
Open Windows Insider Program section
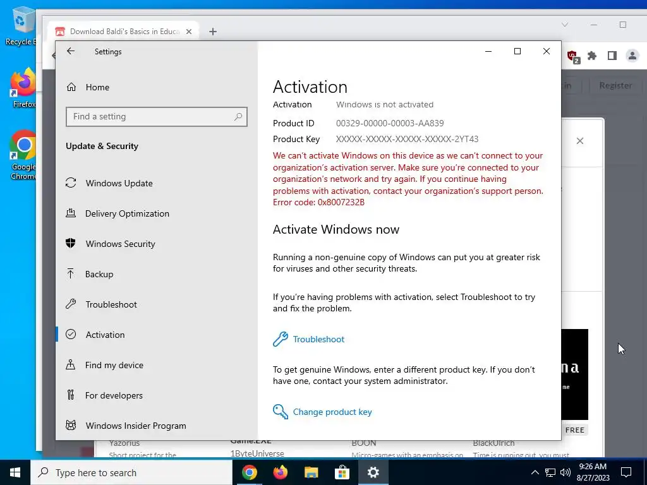click(157, 426)
